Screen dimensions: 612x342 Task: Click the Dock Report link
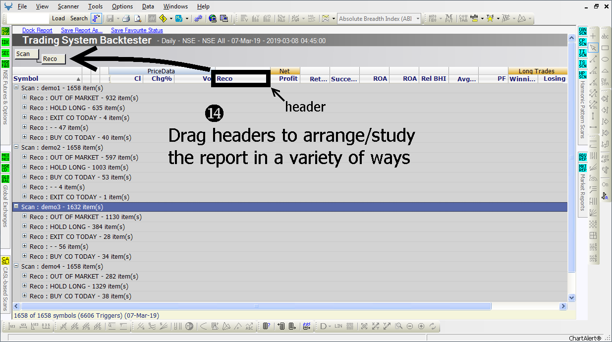[x=37, y=30]
